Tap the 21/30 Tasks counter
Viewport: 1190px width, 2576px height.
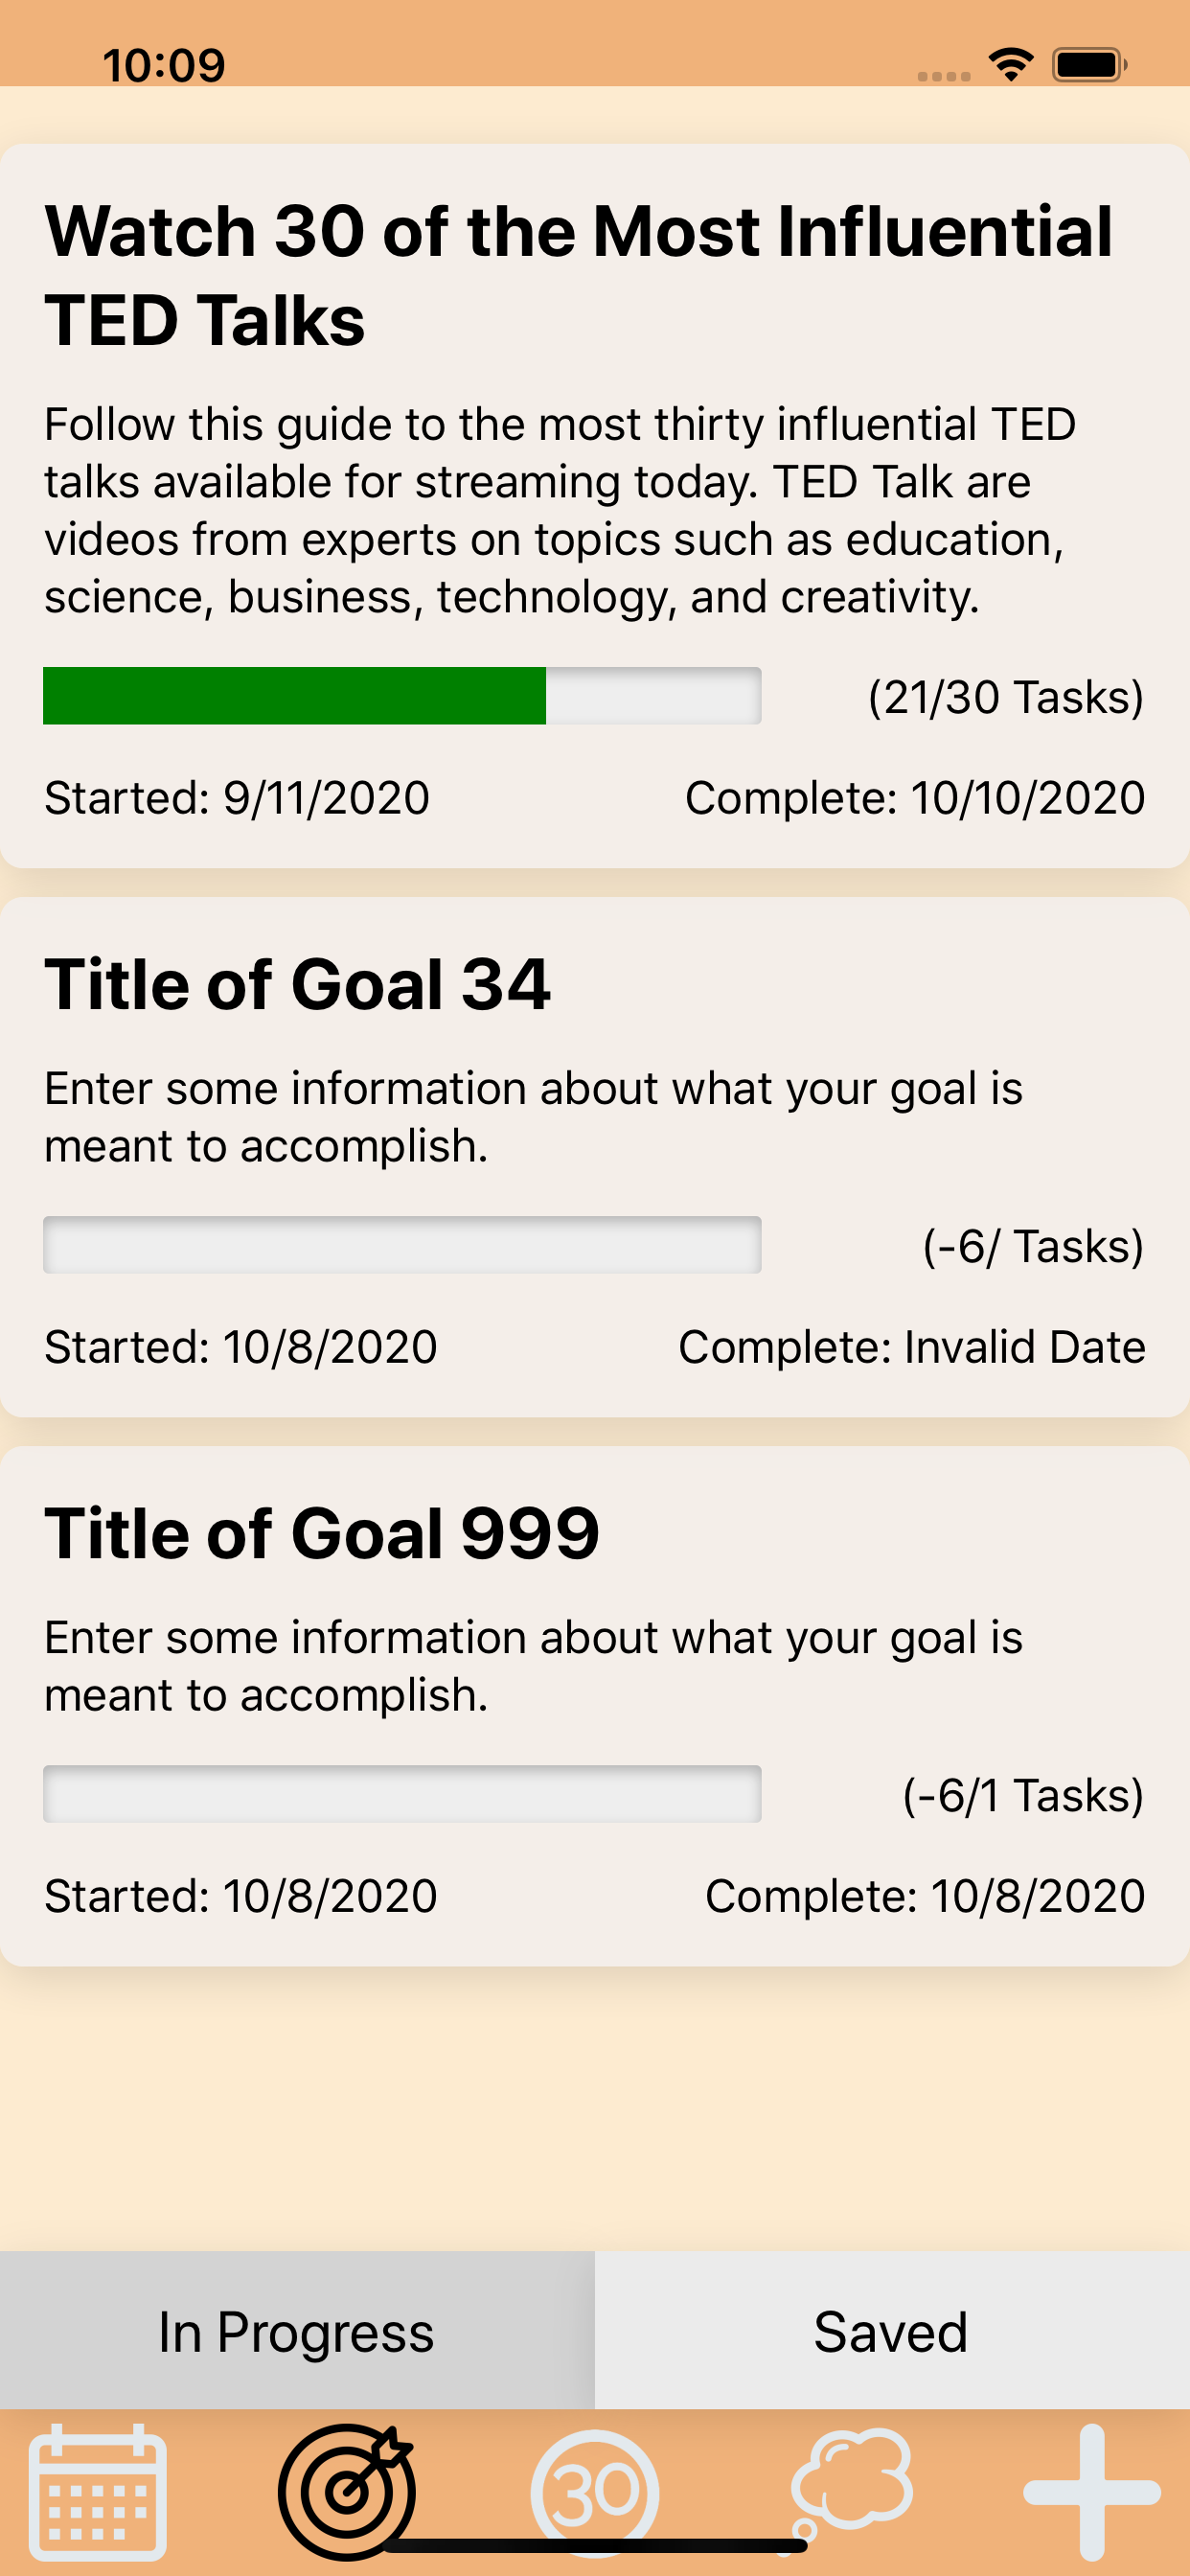pos(1005,697)
